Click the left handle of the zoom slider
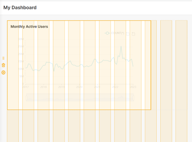The height and width of the screenshot is (142, 192). click(26, 98)
